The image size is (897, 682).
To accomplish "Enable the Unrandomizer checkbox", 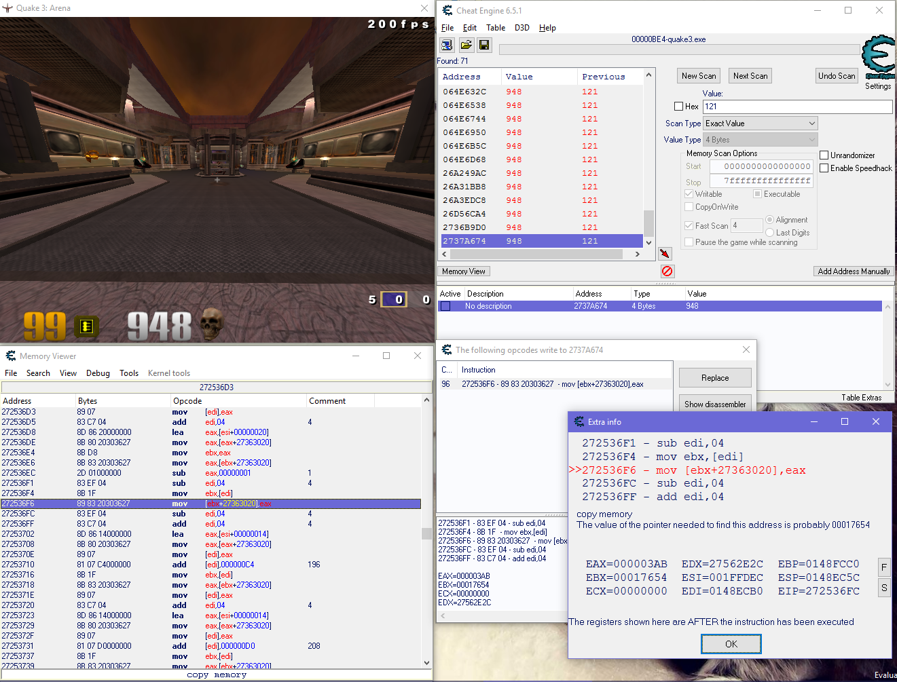I will pyautogui.click(x=824, y=155).
